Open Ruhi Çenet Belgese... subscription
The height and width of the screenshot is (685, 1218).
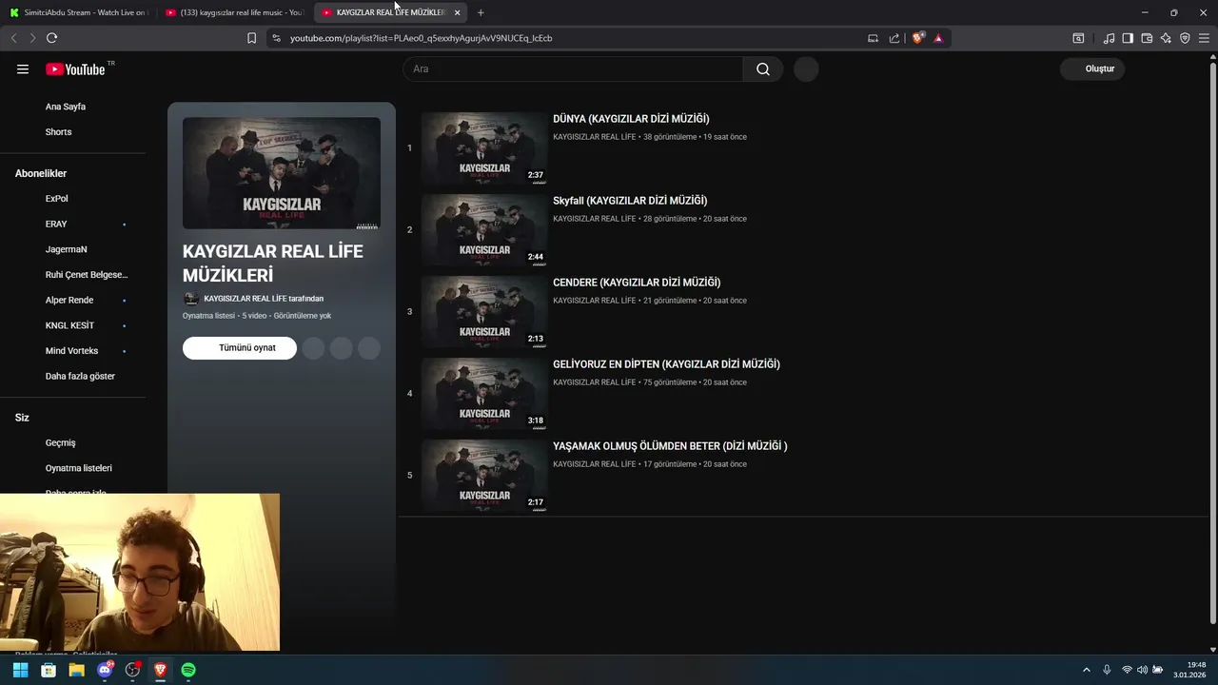[86, 275]
